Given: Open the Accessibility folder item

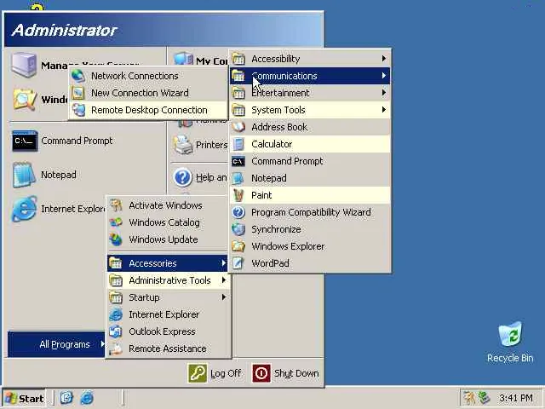Looking at the screenshot, I should pyautogui.click(x=310, y=59).
